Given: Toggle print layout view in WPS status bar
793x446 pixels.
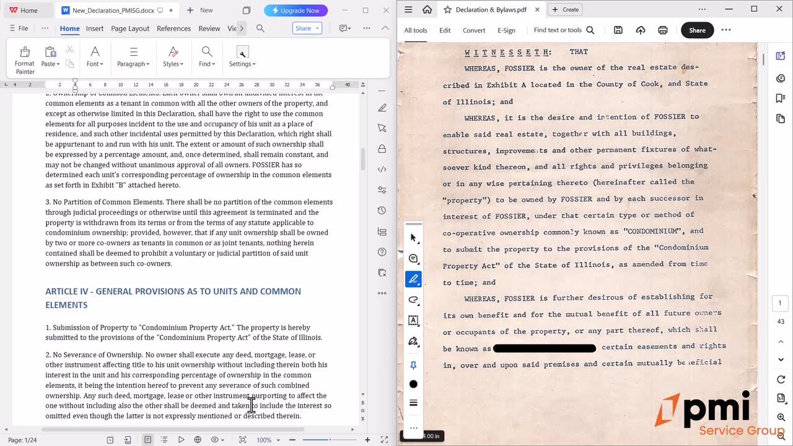Looking at the screenshot, I should click(x=147, y=440).
